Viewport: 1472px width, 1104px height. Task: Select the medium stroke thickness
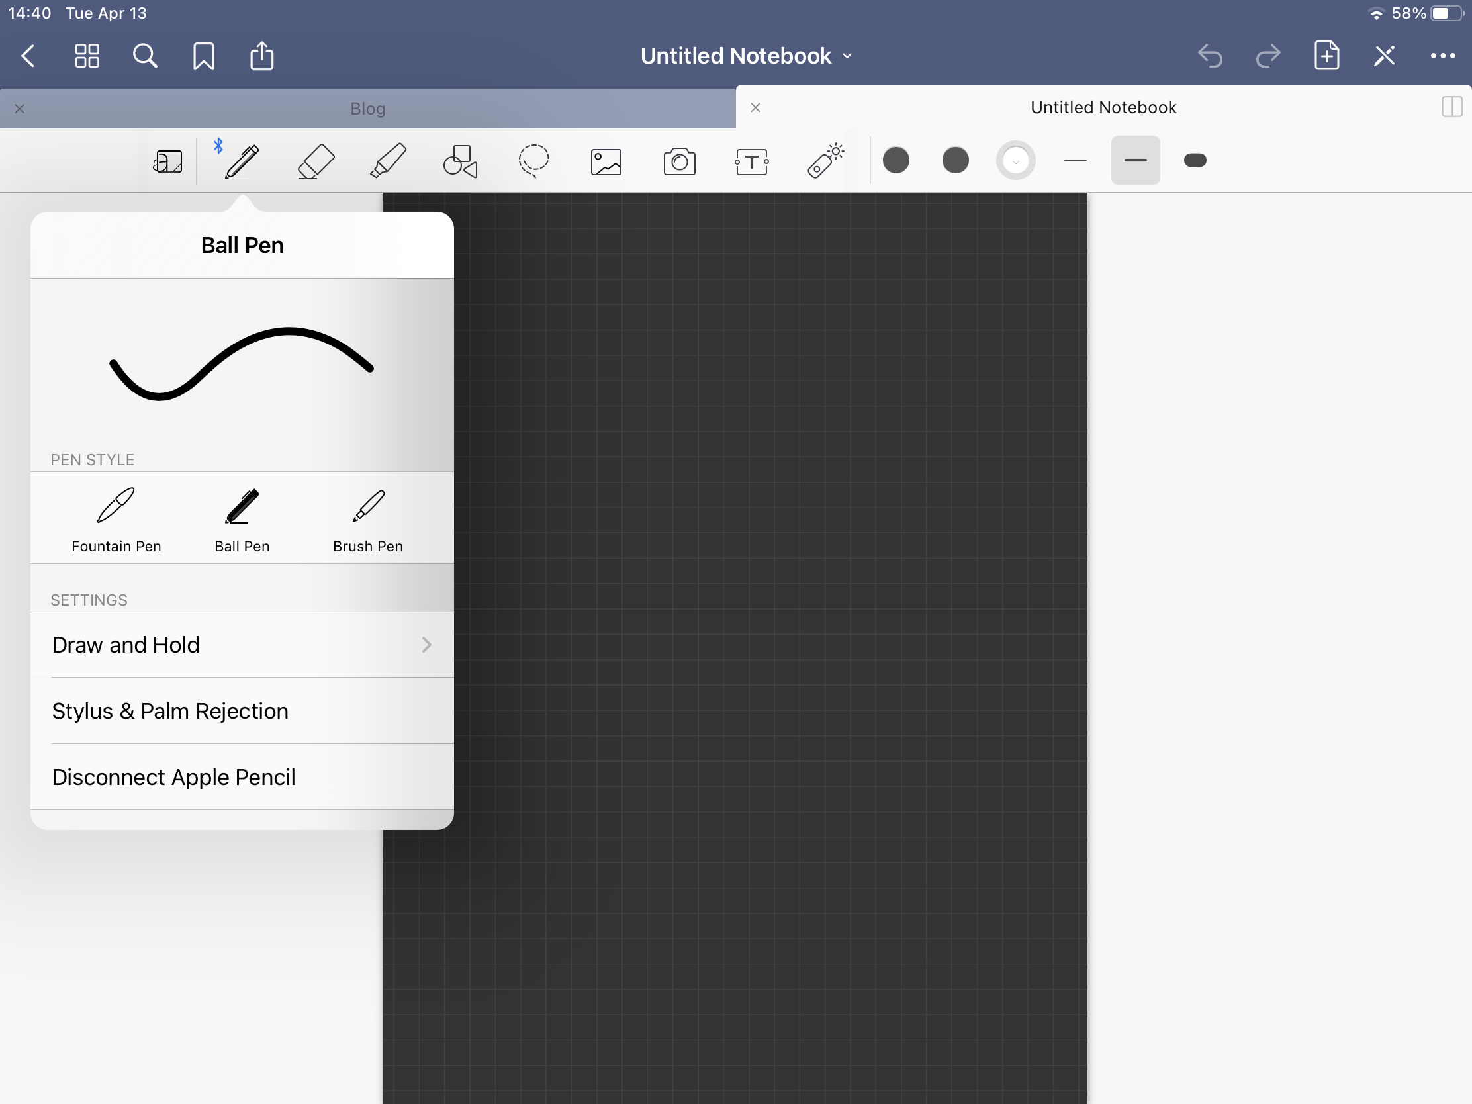tap(1134, 160)
